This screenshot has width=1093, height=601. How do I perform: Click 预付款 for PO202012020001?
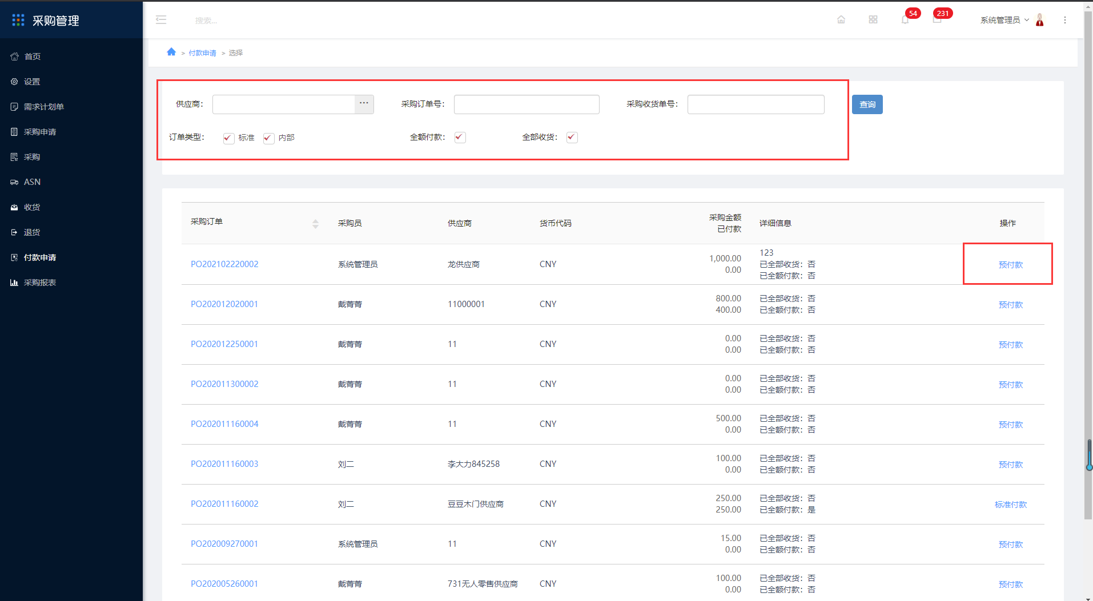click(1010, 305)
